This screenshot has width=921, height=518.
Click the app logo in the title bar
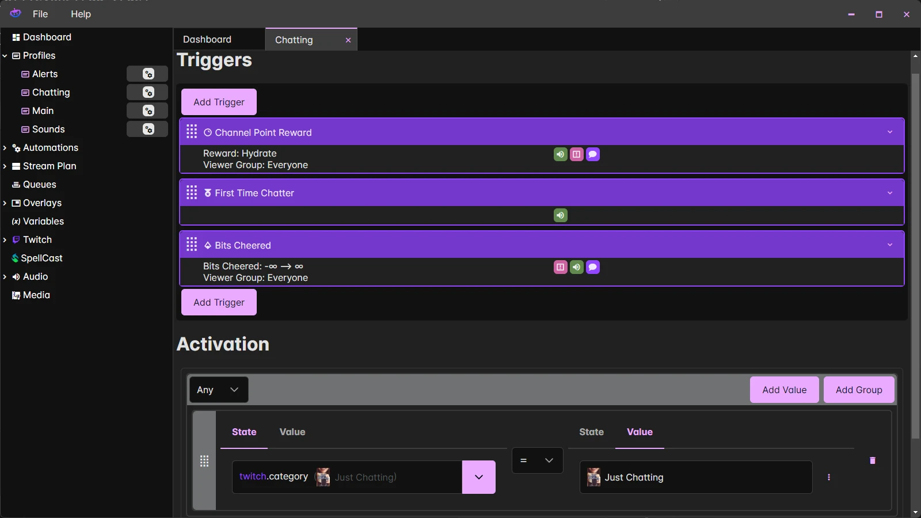16,13
